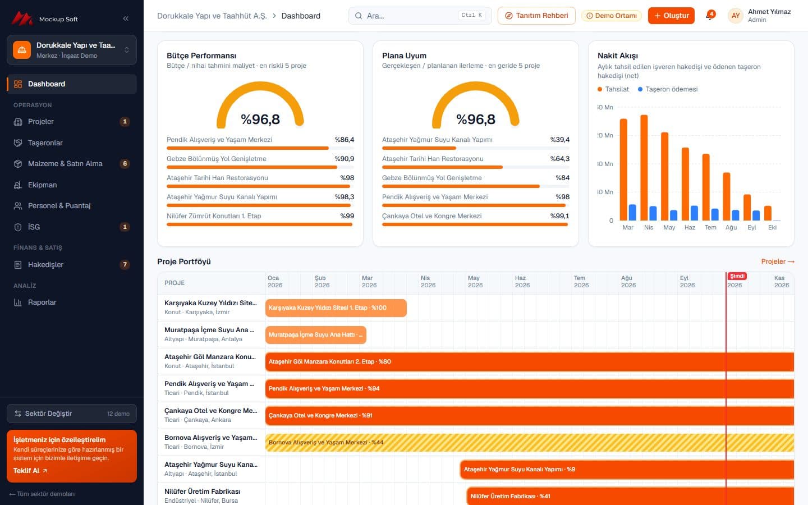Viewport: 808px width, 505px height.
Task: Click the Pendik Alışveriş budget progress bar
Action: coord(260,148)
